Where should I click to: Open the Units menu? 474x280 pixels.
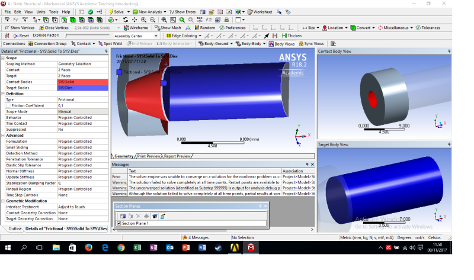coord(40,12)
